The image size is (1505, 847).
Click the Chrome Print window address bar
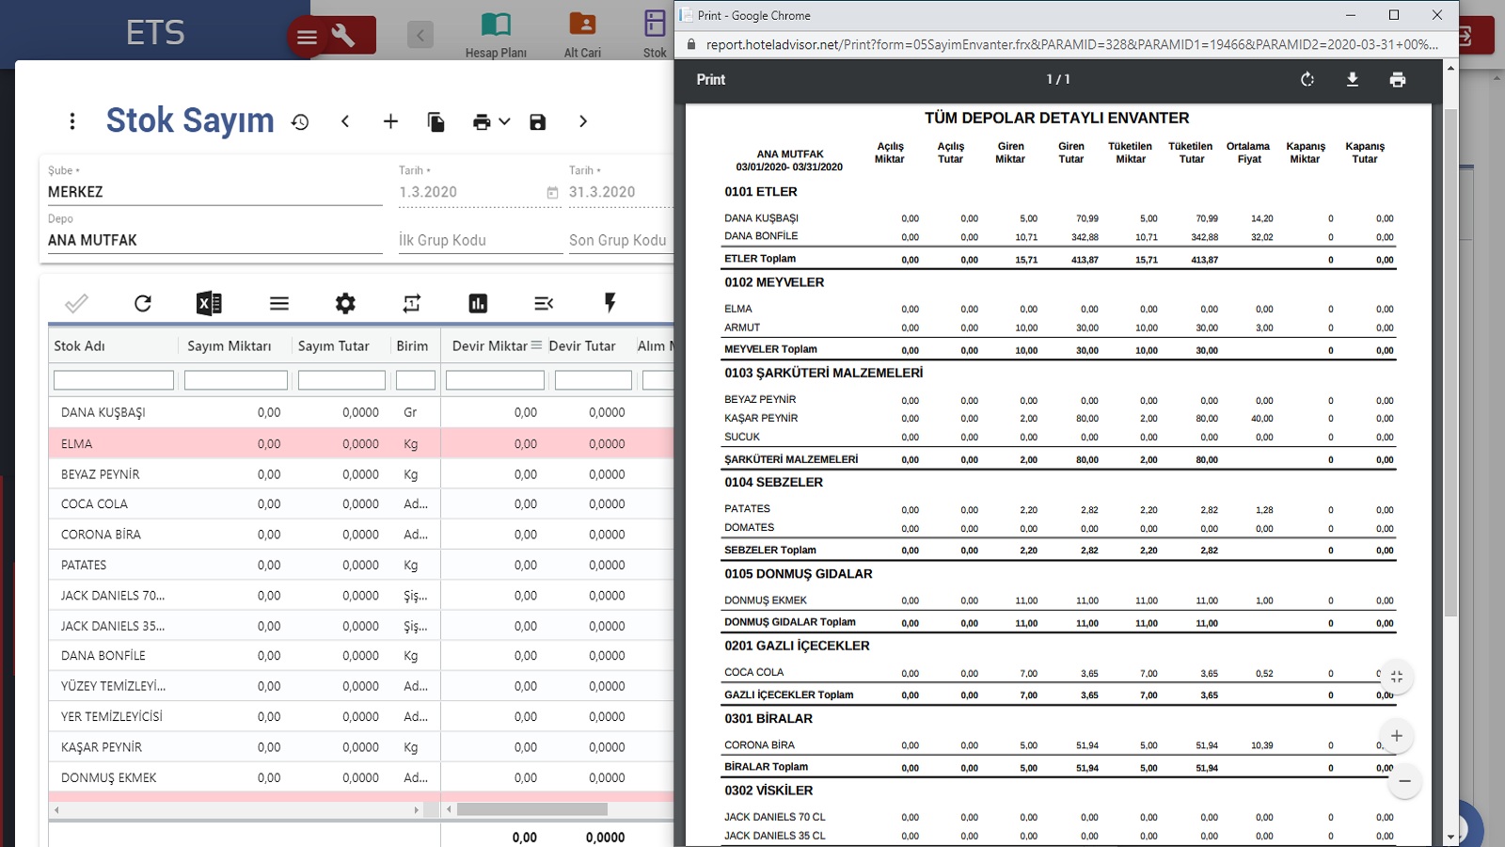click(1071, 44)
